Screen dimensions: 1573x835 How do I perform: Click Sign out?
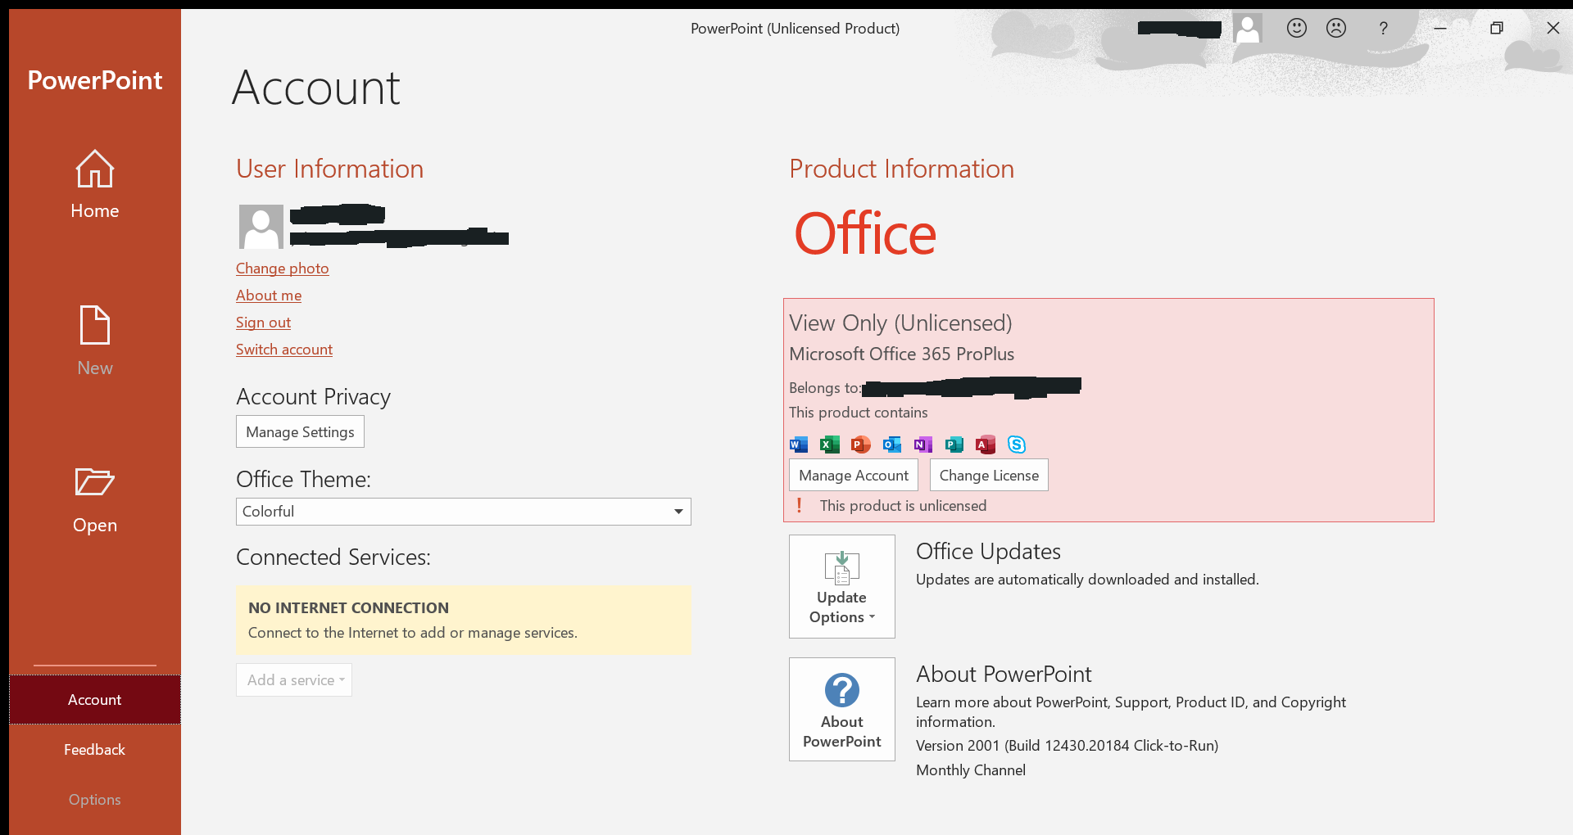pos(264,323)
